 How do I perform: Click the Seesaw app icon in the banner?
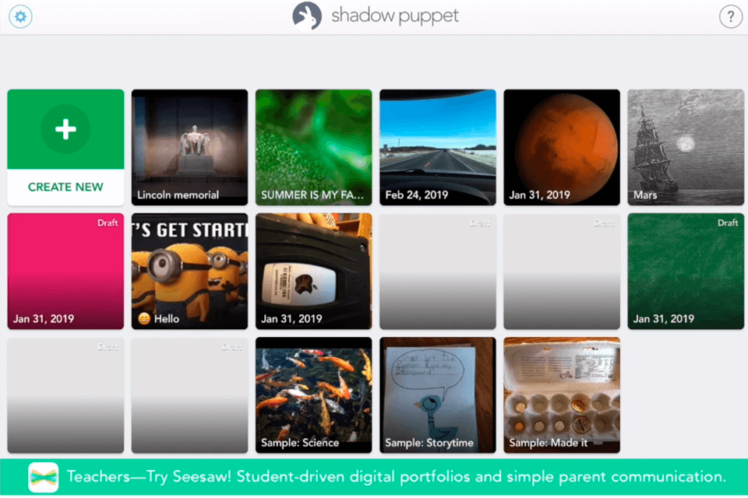point(44,477)
